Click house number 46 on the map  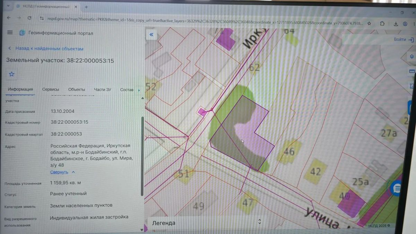288,151
